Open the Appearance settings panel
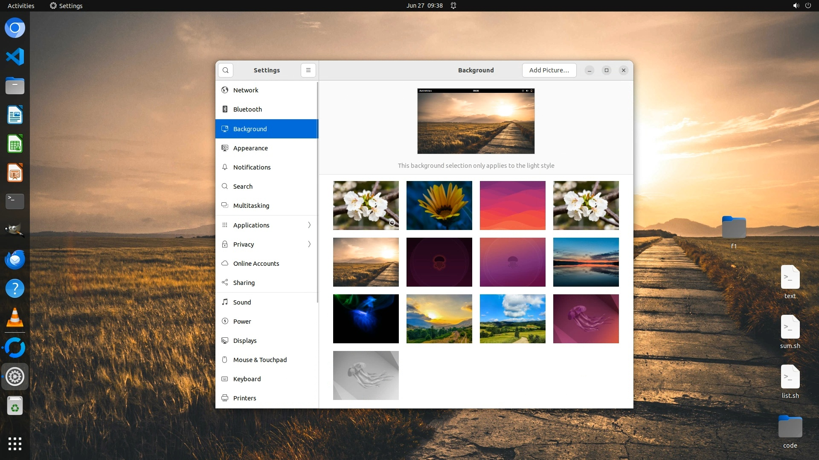 (250, 148)
